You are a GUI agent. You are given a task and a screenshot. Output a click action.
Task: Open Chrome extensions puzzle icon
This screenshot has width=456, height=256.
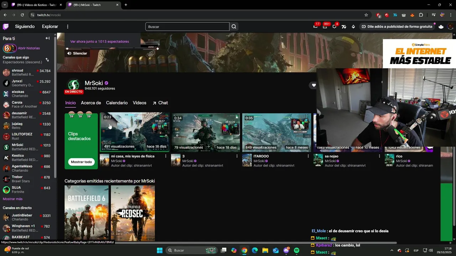(x=421, y=15)
